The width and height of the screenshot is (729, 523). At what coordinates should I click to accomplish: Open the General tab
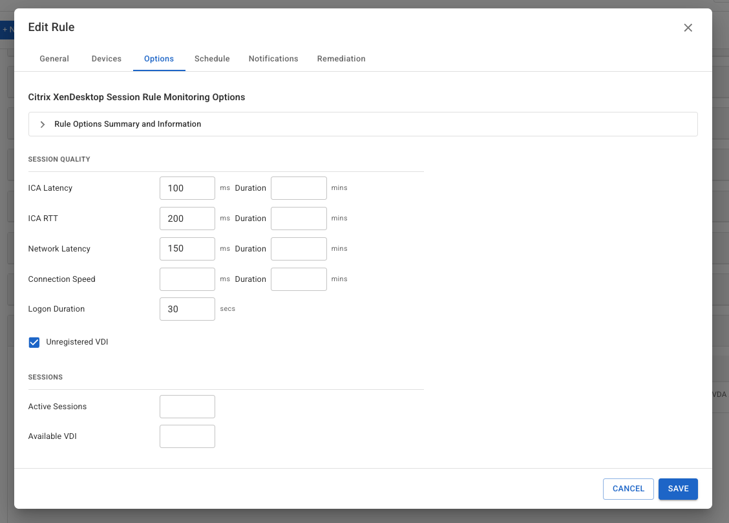point(54,59)
